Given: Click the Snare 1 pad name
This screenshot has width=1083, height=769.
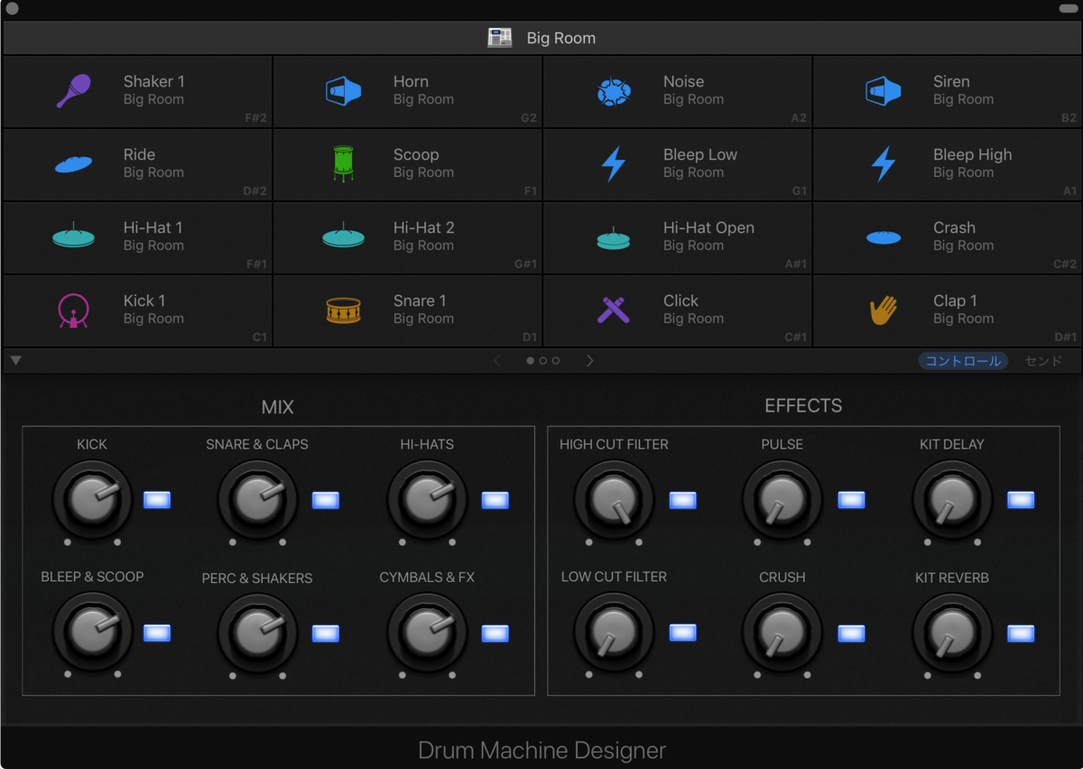Looking at the screenshot, I should pyautogui.click(x=420, y=301).
